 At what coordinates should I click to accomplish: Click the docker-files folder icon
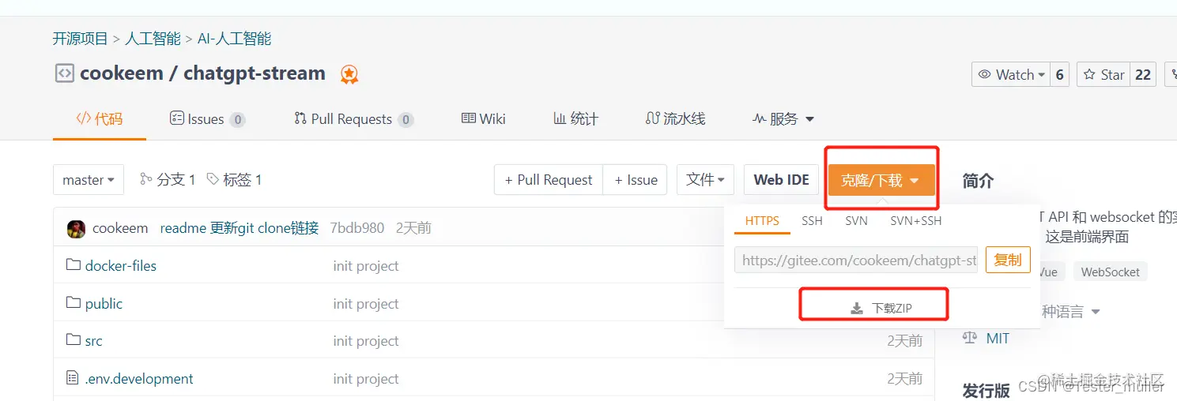[74, 265]
